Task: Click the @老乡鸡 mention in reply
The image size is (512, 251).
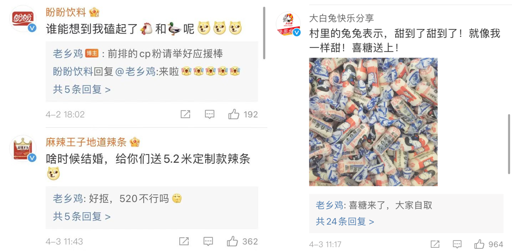Action: click(x=135, y=72)
